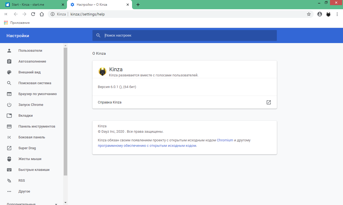Viewport: 343px width, 205px height.
Task: Click the Другое three-dots icon
Action: tap(9, 191)
